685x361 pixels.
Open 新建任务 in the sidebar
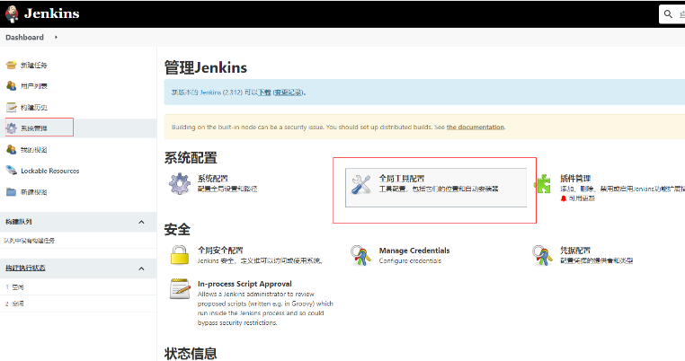pyautogui.click(x=34, y=65)
